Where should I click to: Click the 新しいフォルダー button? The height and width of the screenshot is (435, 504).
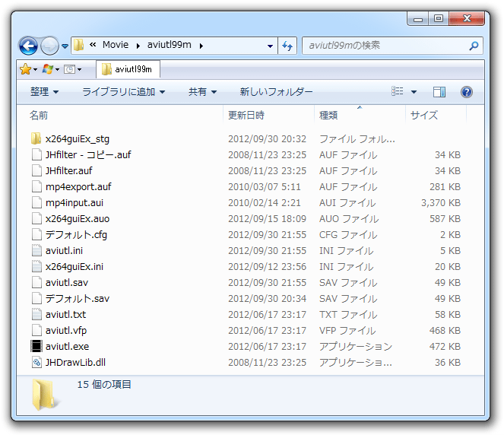pyautogui.click(x=276, y=92)
